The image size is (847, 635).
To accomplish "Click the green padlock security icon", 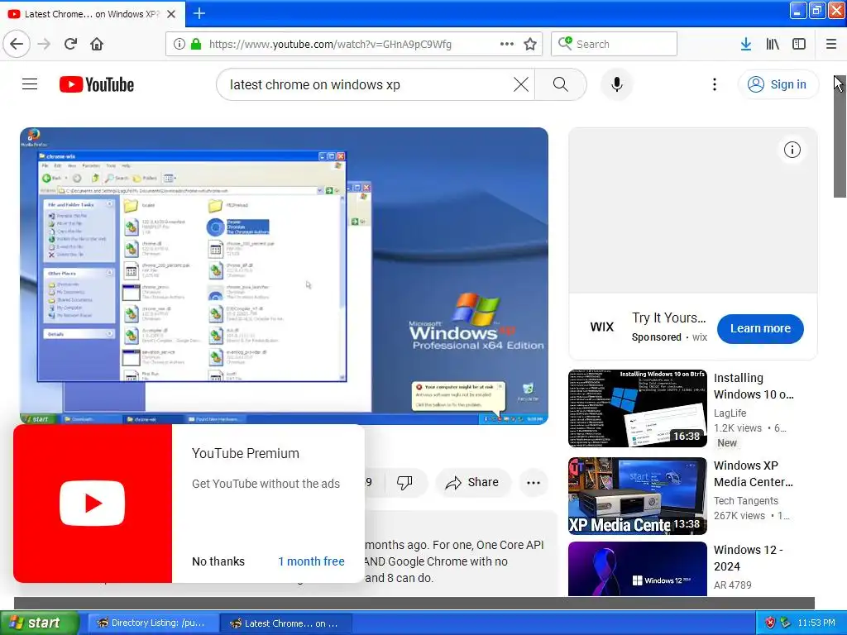I will [196, 44].
